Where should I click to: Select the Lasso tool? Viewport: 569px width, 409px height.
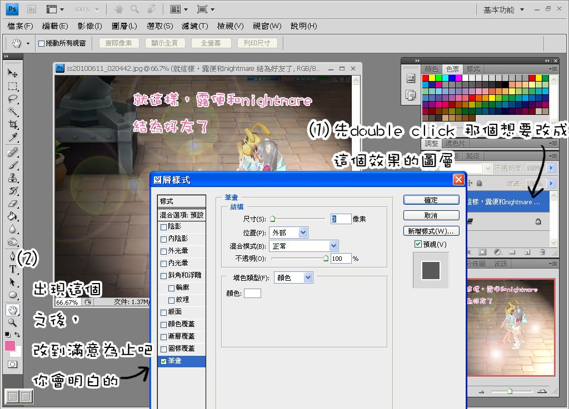(12, 99)
